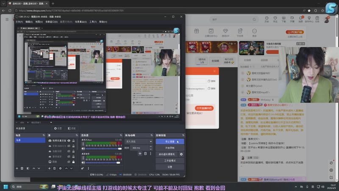Open advanced audio properties in mixer toolbar

(x=82, y=168)
